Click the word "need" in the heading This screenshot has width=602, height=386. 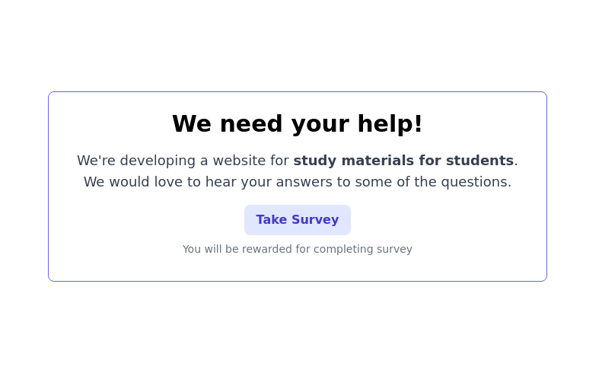tap(246, 123)
